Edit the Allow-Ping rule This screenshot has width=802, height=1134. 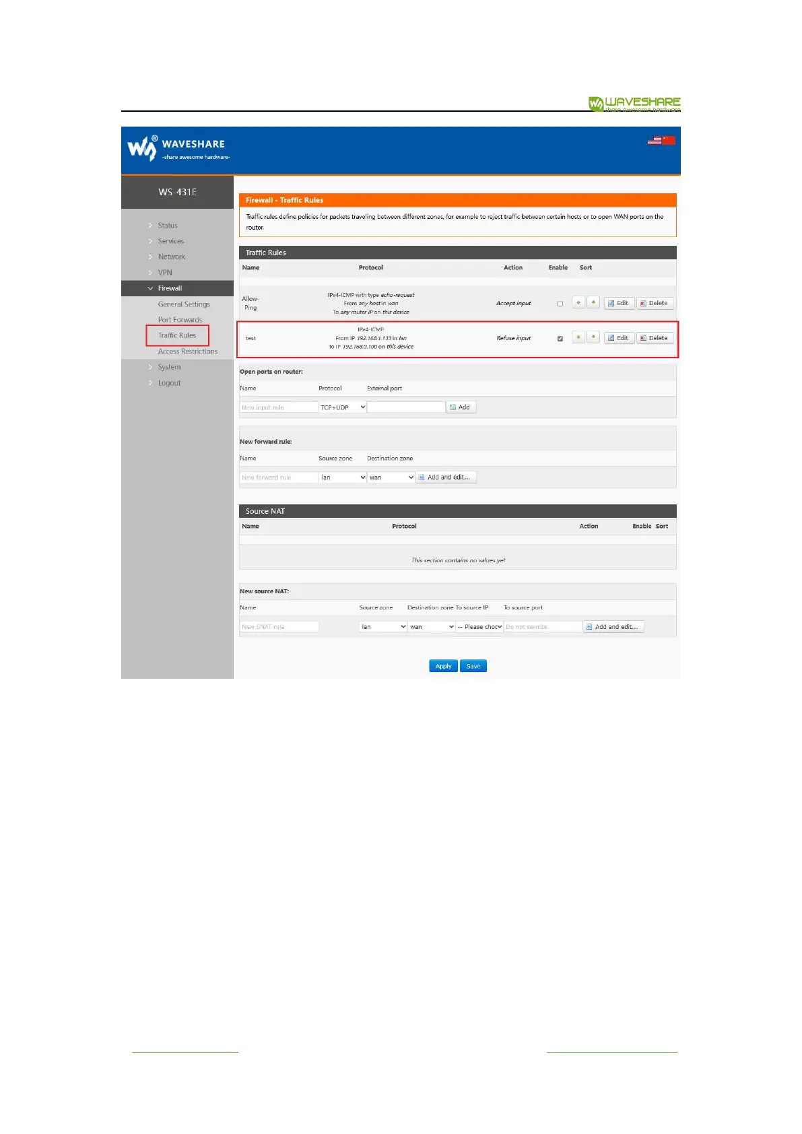[x=619, y=303]
